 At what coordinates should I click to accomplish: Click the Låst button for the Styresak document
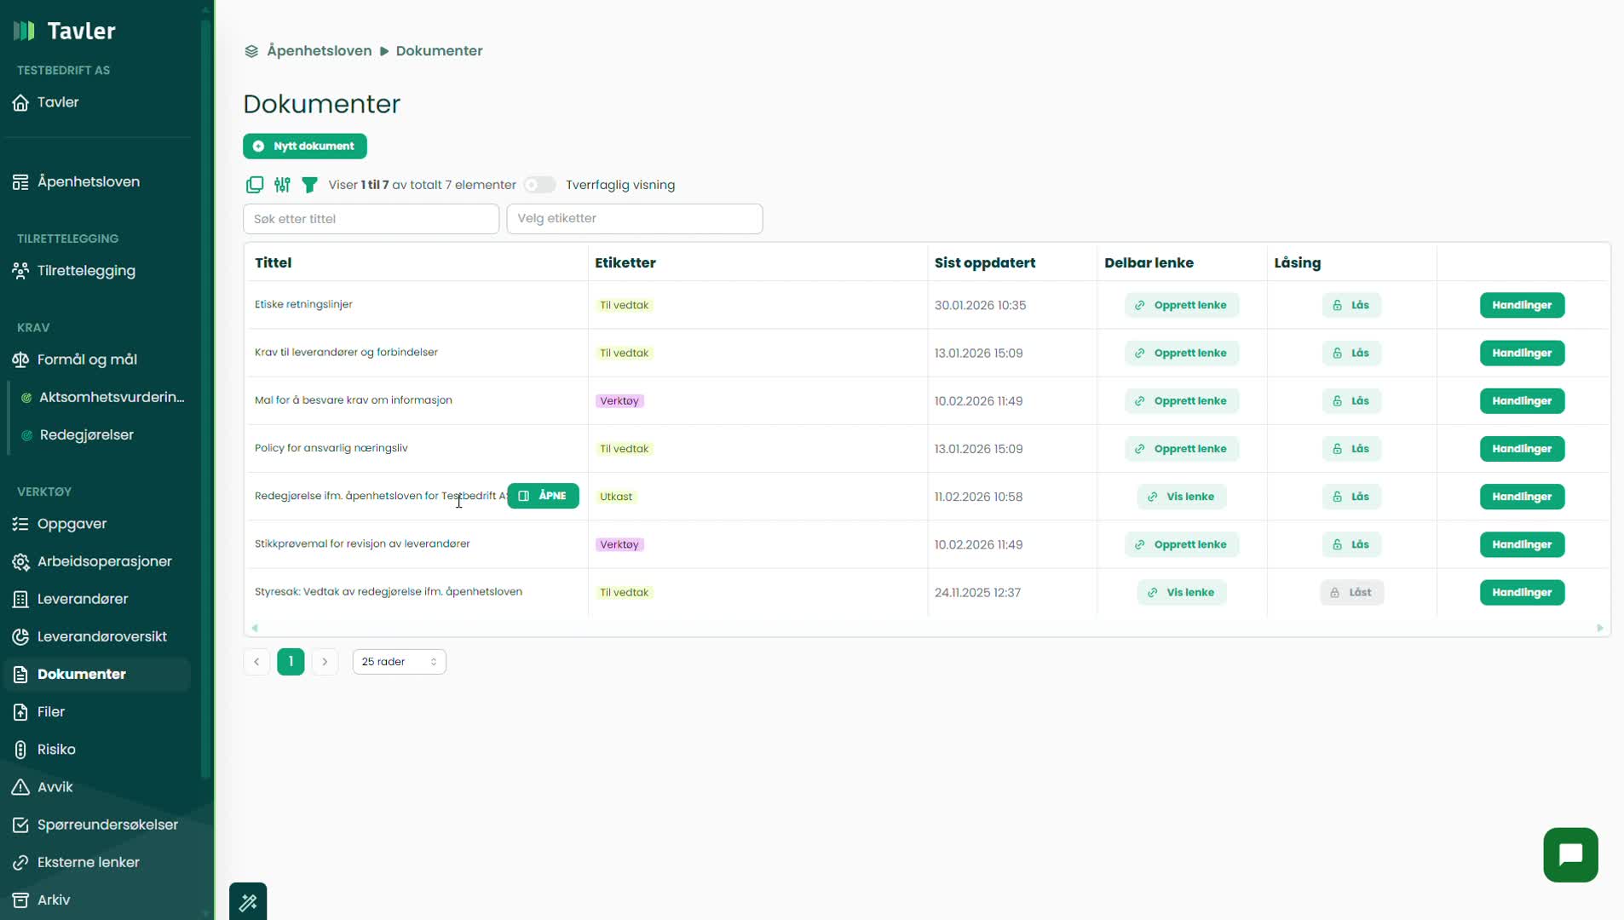pos(1350,592)
